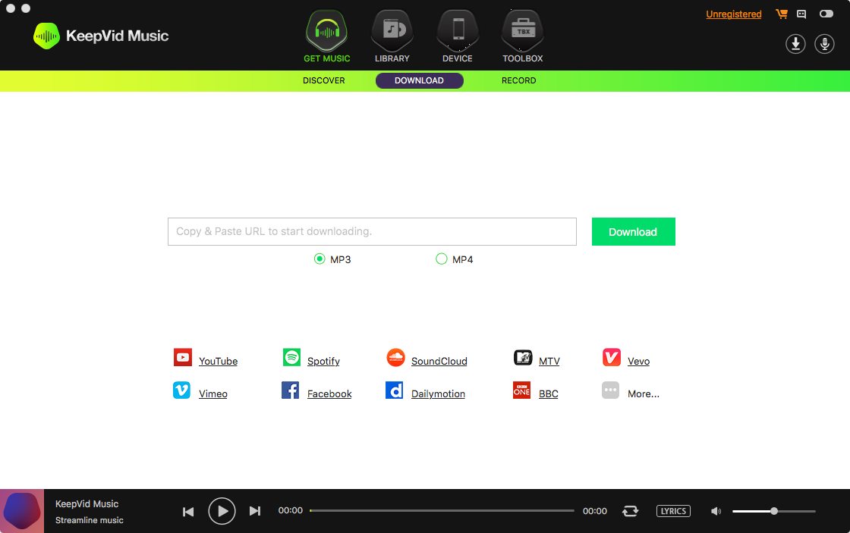The width and height of the screenshot is (850, 533).
Task: Click the microphone record icon
Action: 824,44
